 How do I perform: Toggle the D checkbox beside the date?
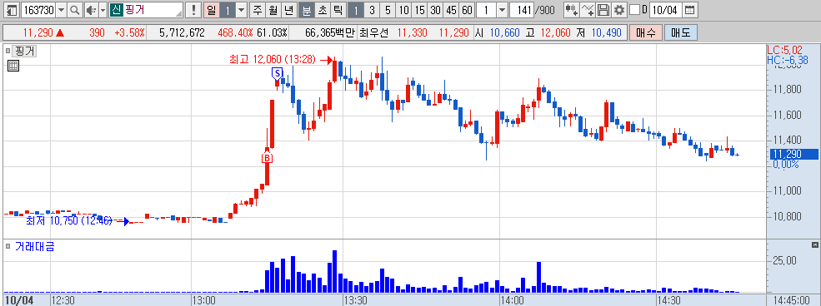tap(634, 10)
